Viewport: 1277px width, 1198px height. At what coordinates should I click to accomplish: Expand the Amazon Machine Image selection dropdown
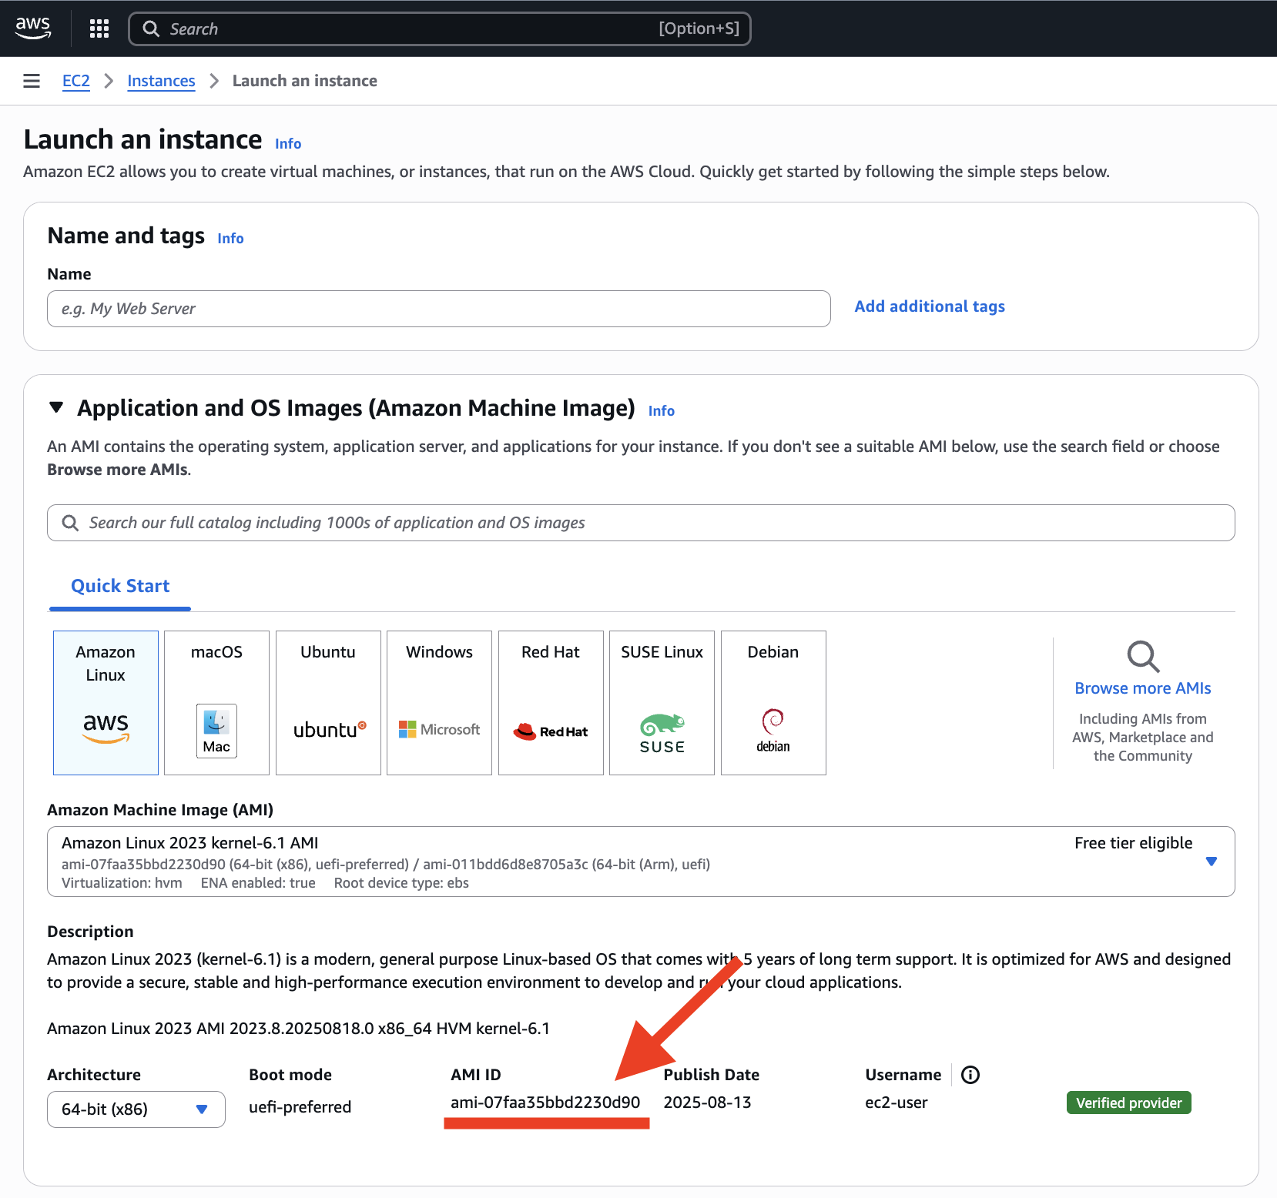(1211, 862)
